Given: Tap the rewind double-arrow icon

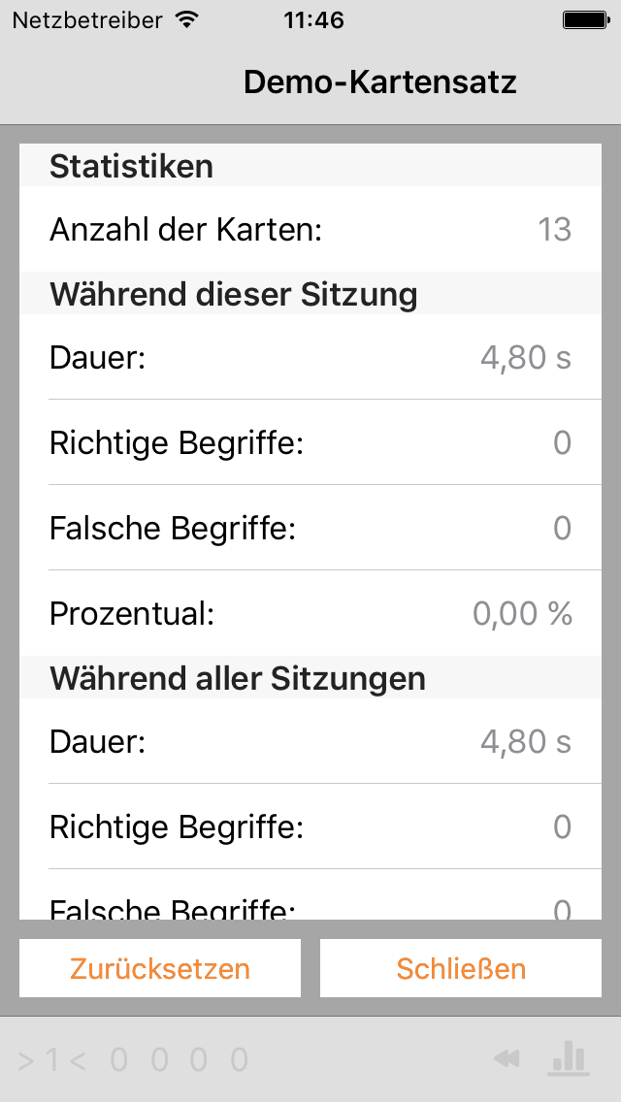Looking at the screenshot, I should tap(507, 1058).
